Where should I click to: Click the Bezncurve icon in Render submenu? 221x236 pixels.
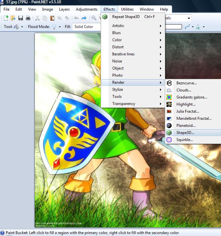169,83
